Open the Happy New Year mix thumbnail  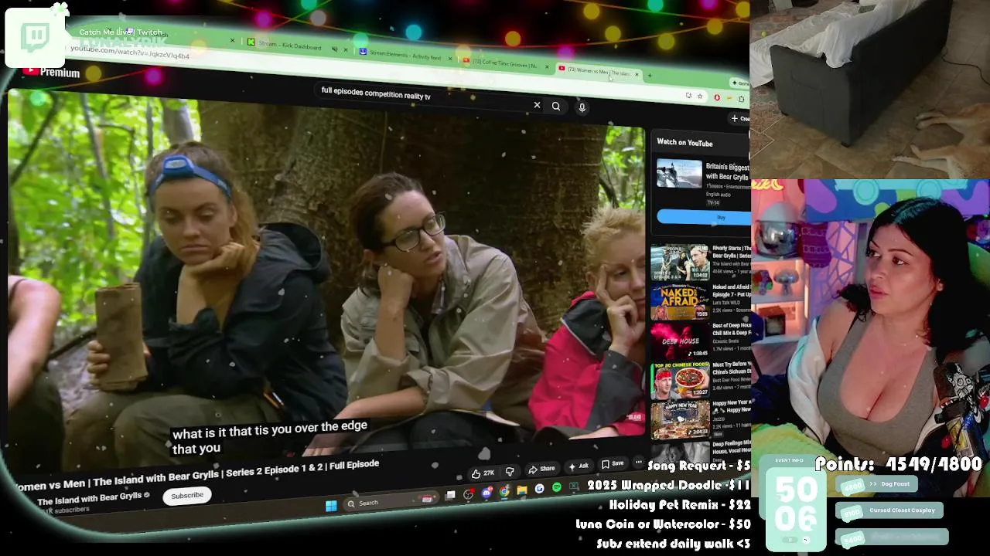[679, 419]
